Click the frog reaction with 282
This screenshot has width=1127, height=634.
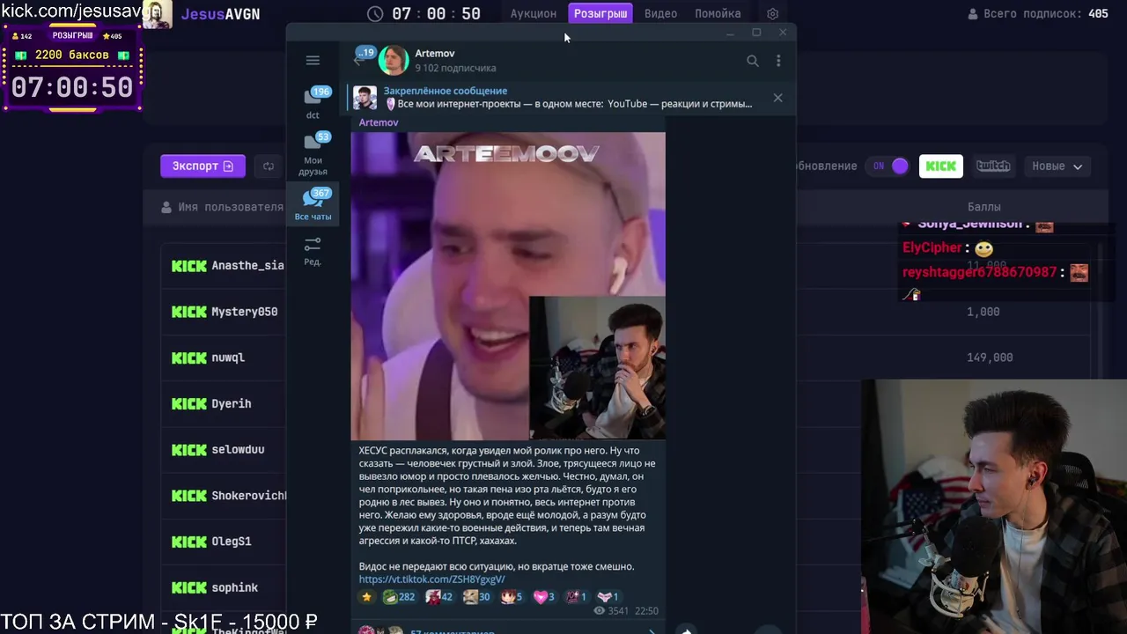pyautogui.click(x=398, y=597)
